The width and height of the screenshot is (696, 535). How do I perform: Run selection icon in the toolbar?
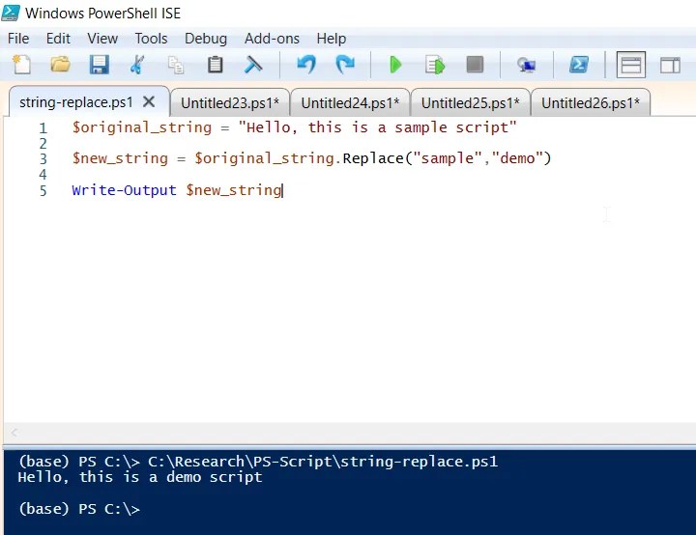pos(435,65)
